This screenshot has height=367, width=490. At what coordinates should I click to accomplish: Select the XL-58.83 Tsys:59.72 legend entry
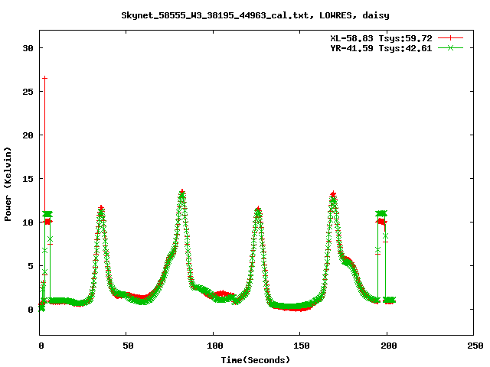[381, 38]
